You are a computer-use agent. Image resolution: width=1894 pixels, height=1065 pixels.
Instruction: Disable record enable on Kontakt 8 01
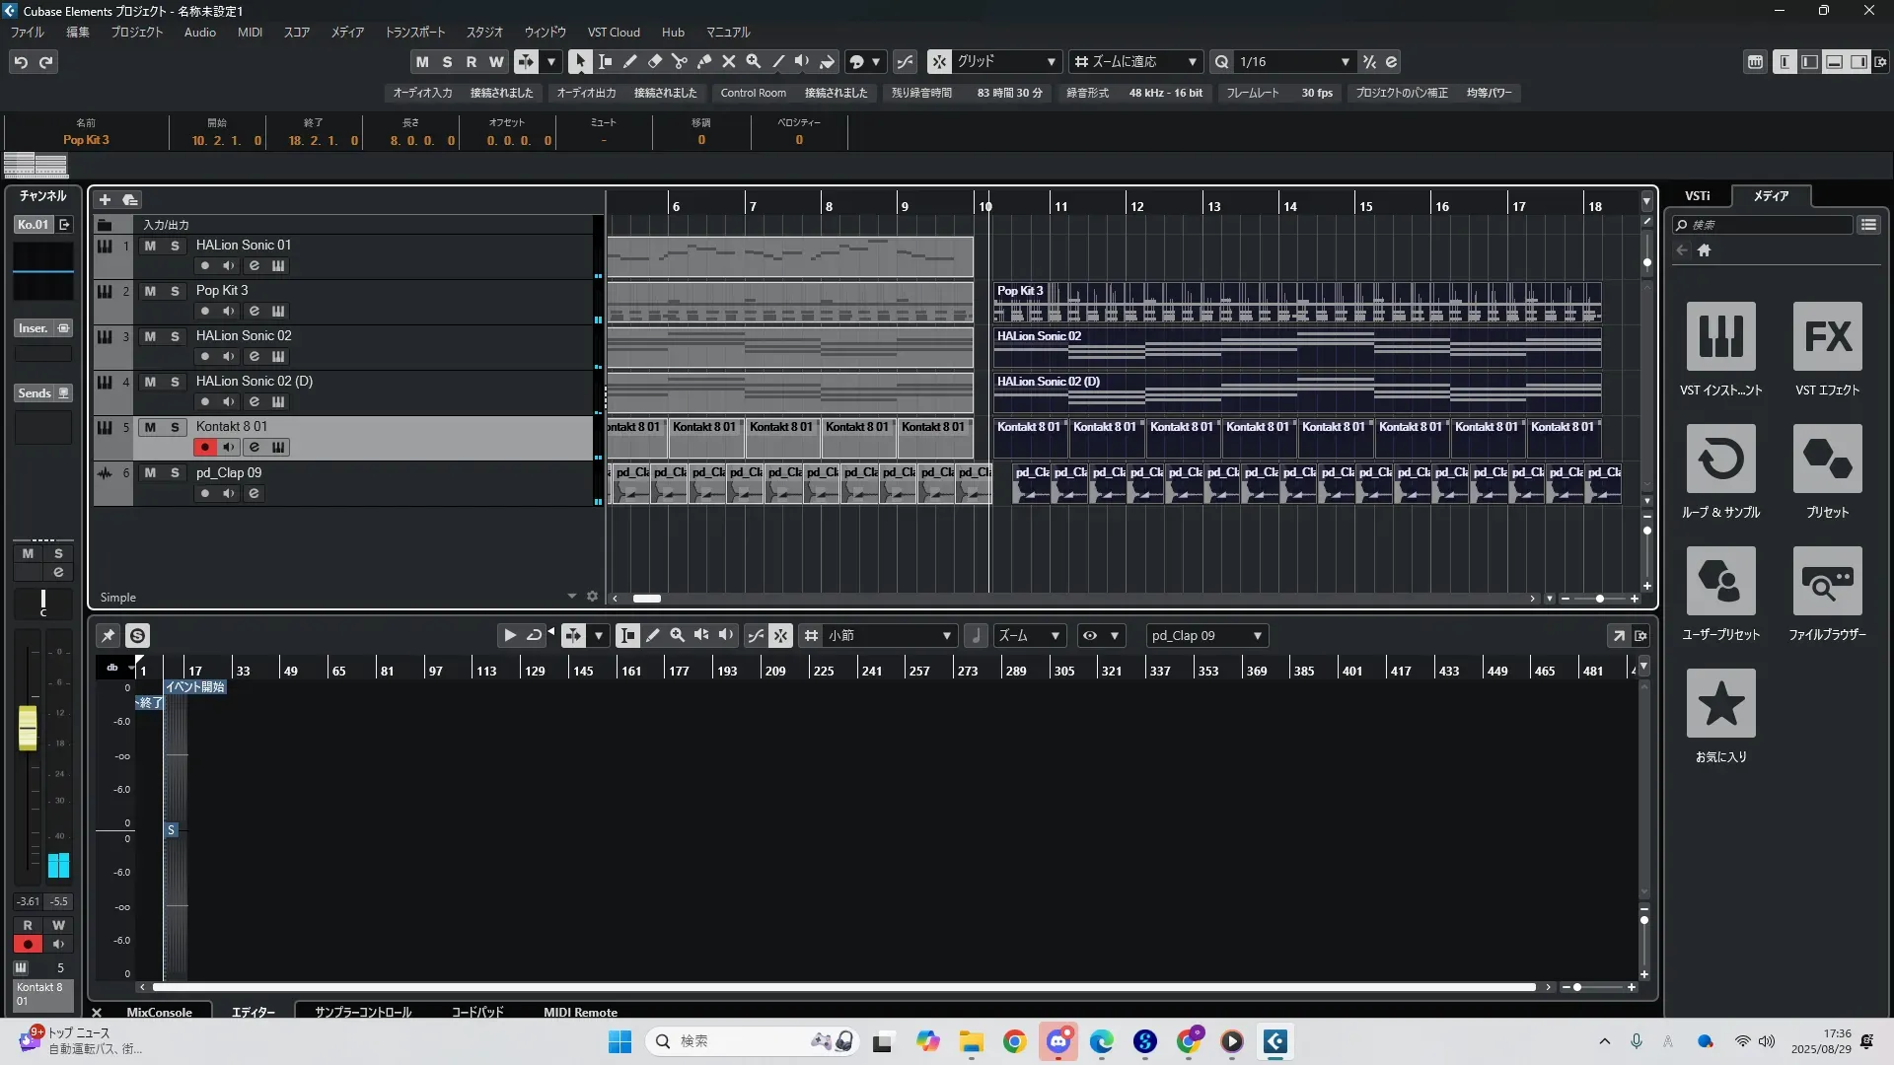pyautogui.click(x=204, y=448)
